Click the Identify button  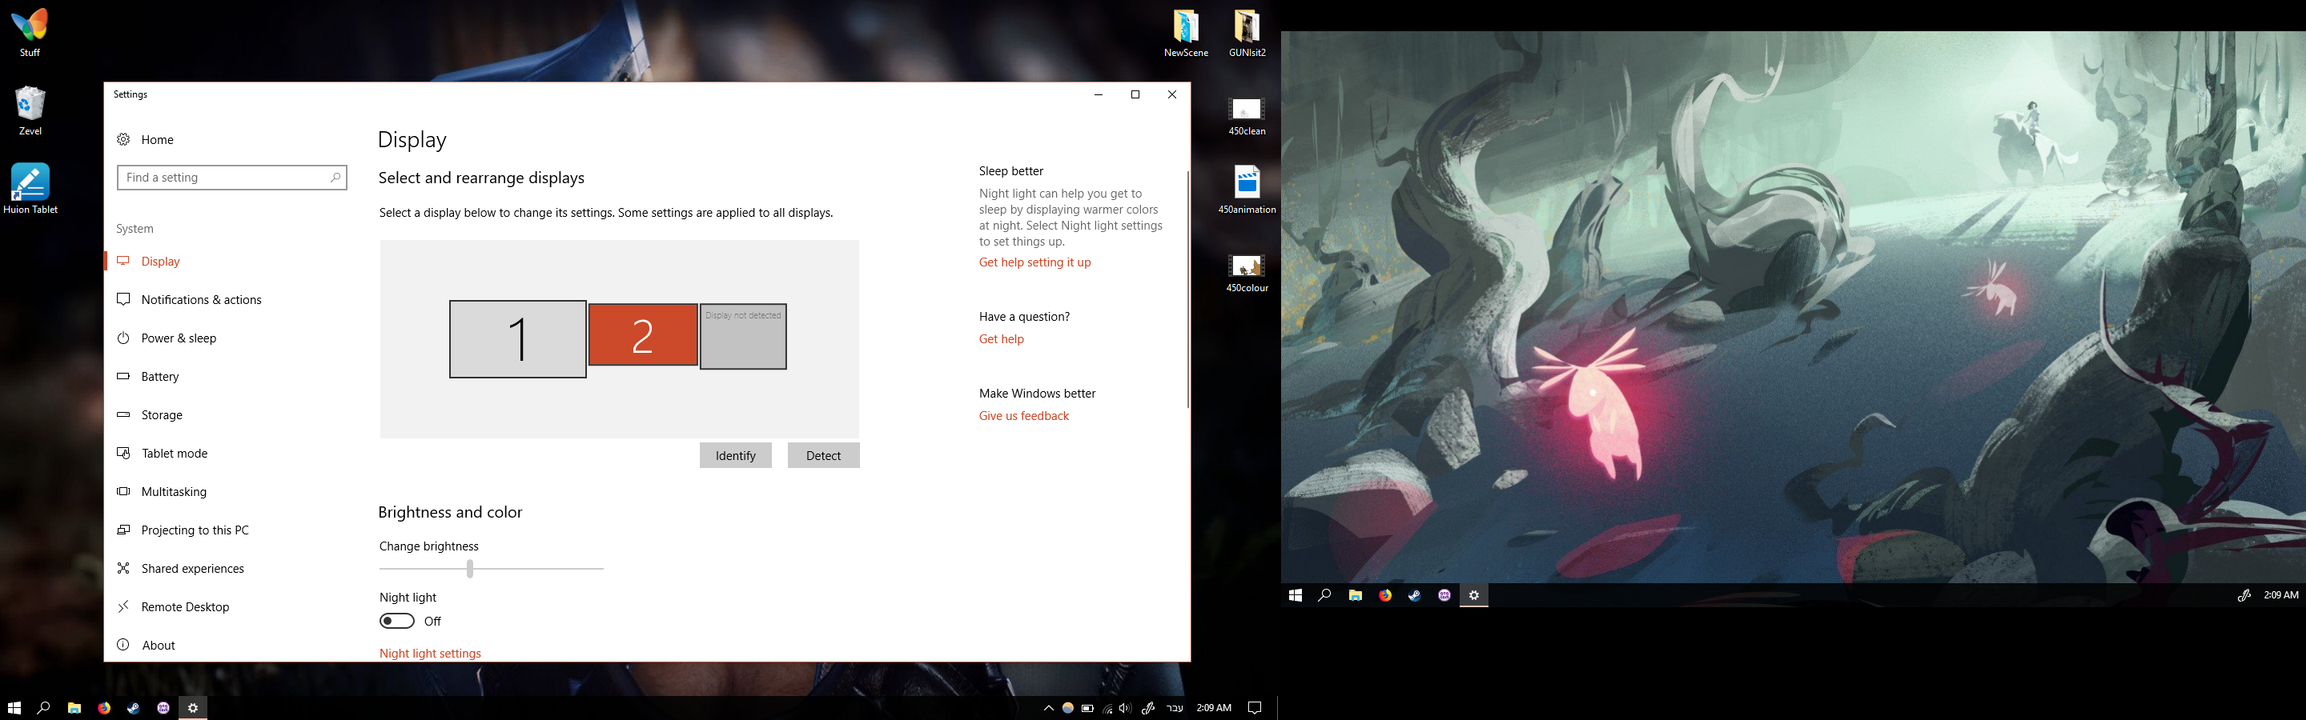735,455
